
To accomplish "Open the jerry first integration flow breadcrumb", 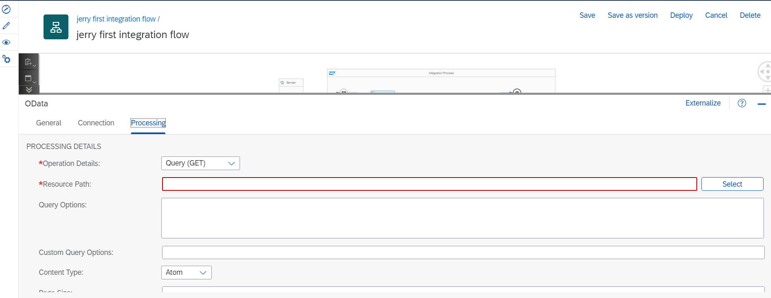I will coord(116,19).
